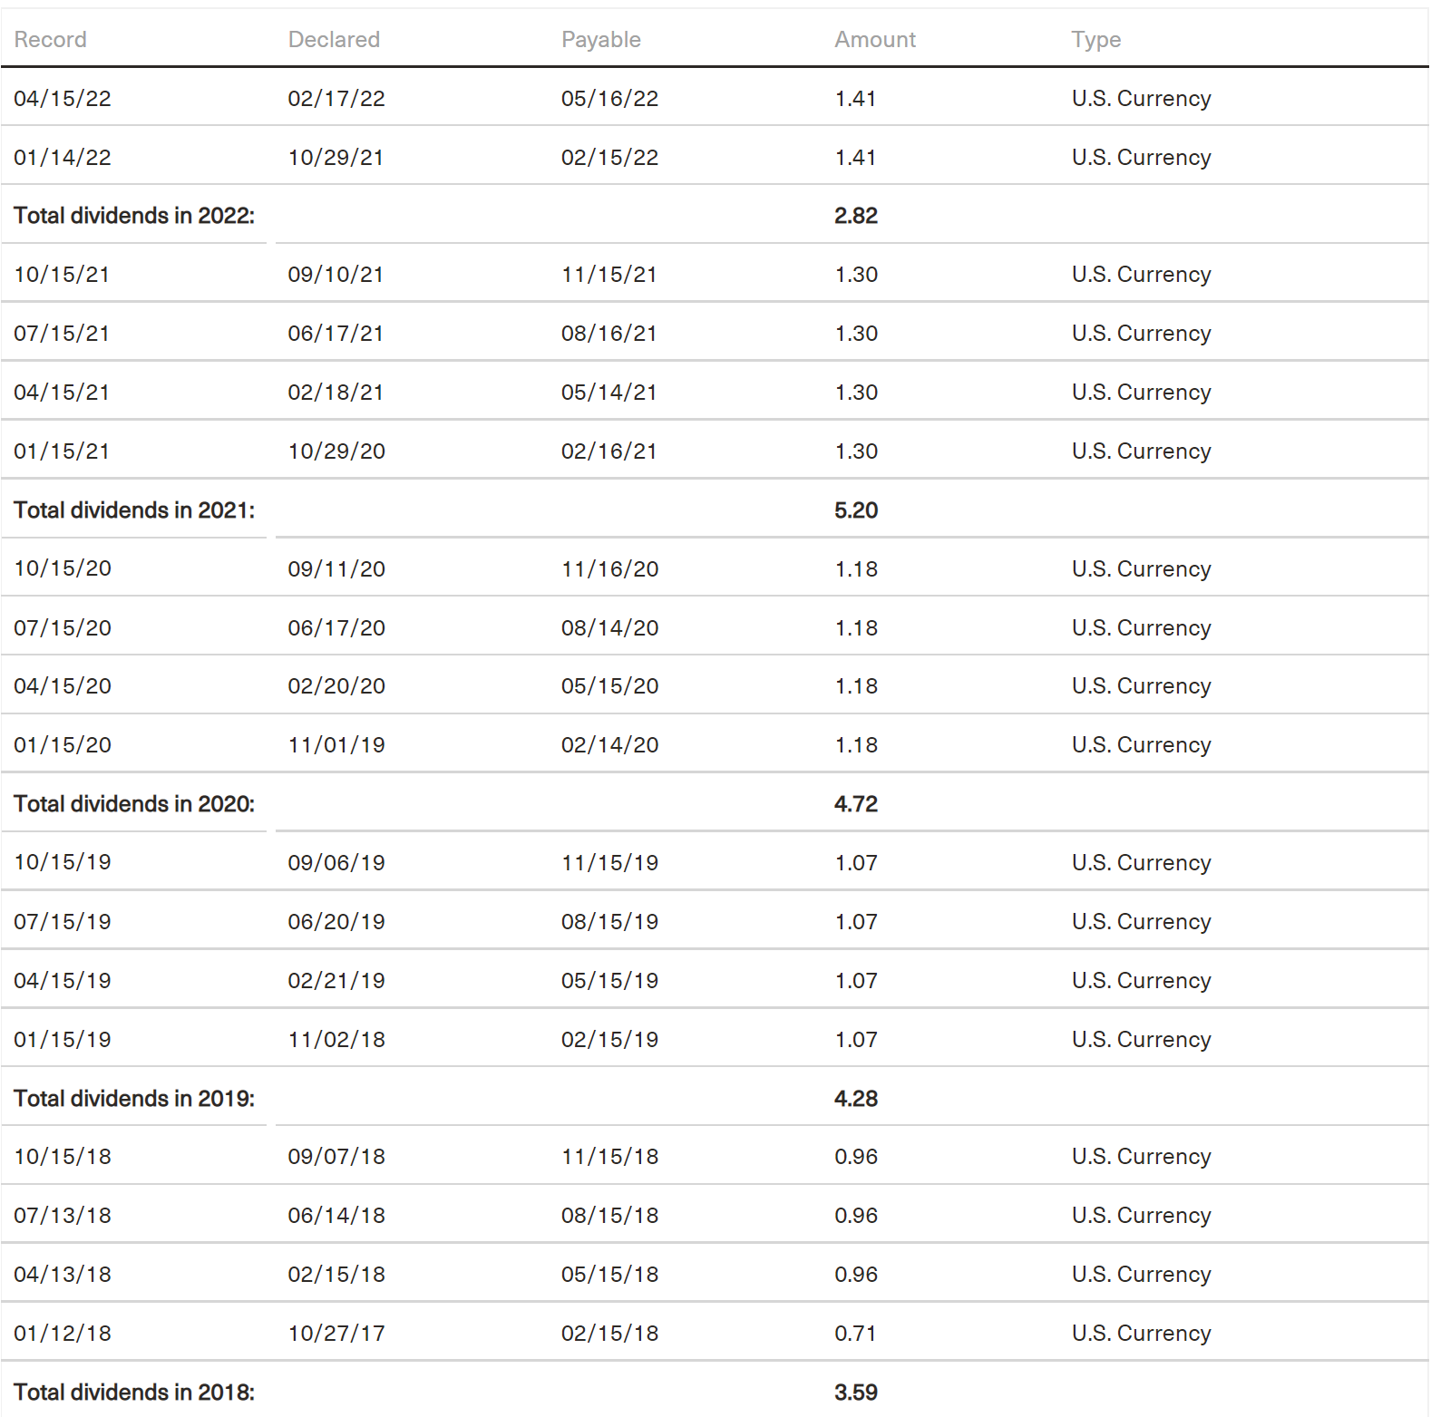The image size is (1431, 1417).
Task: Click Total dividends in 2019 label
Action: 134,1099
